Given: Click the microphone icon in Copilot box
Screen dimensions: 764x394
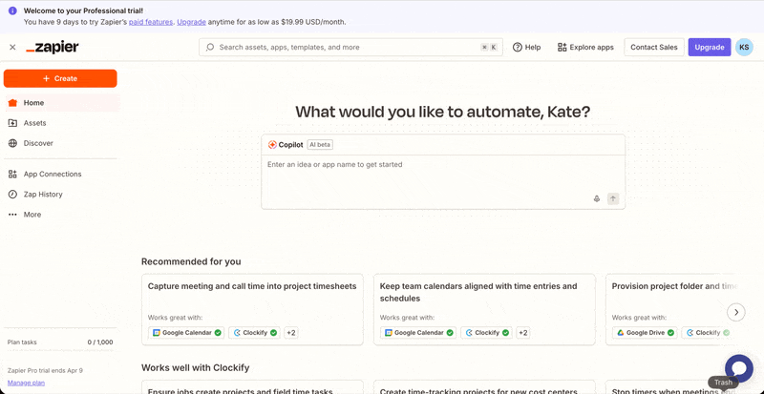Looking at the screenshot, I should 597,198.
